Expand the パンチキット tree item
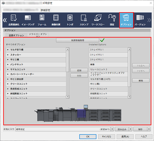Screen dimensions: 154x141 8,64
